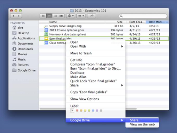Choose Open from the context menu
This screenshot has height=133, width=177.
point(96,42)
